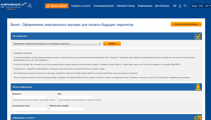Open the Информация menu
211x120 pixels.
click(x=145, y=6)
